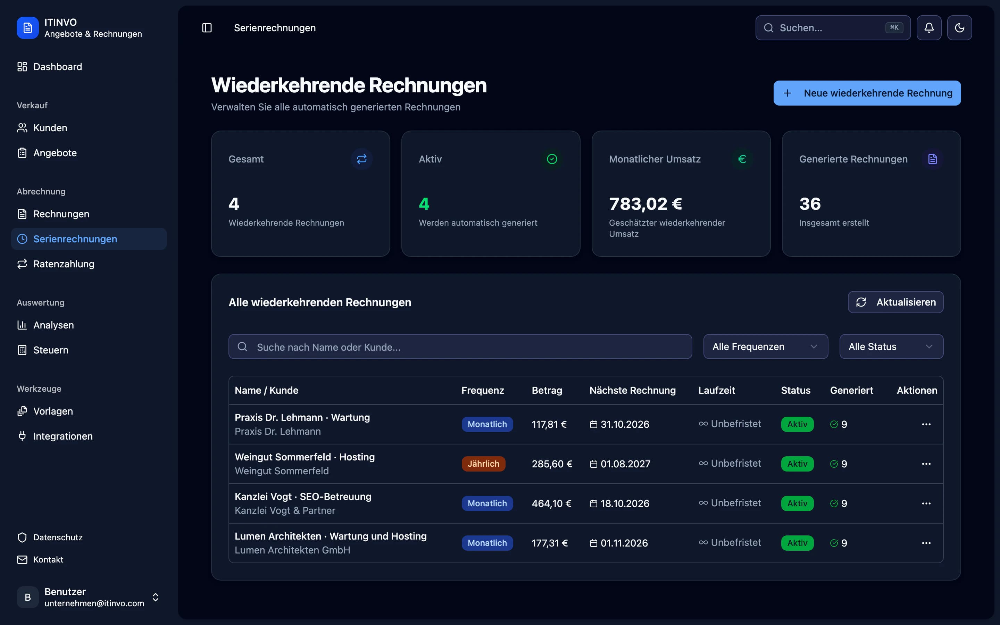Open notifications via the bell icon
1000x625 pixels.
click(x=928, y=28)
